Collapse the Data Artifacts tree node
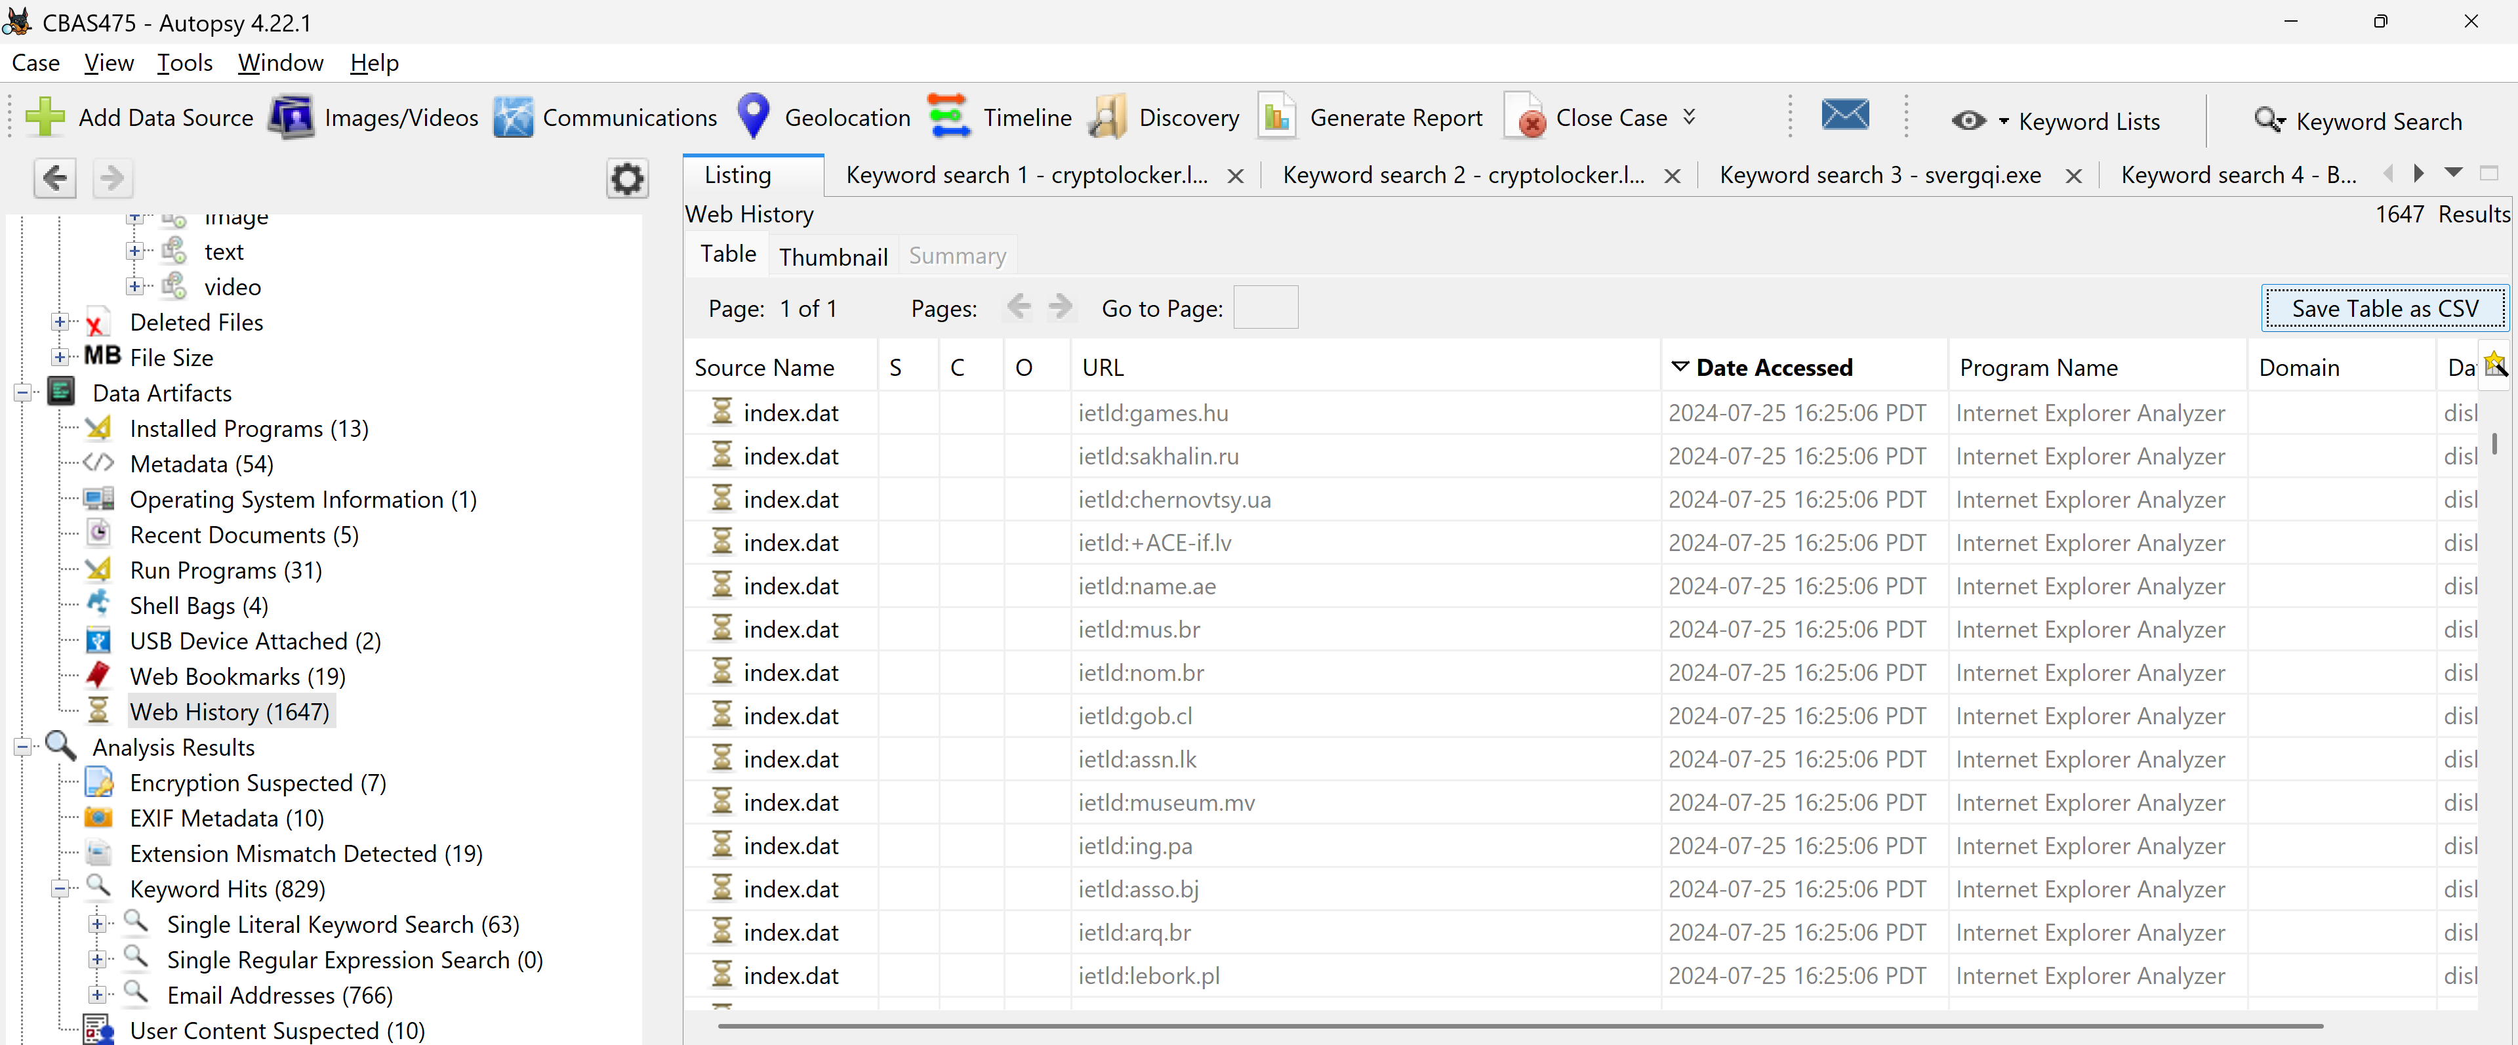 [22, 393]
